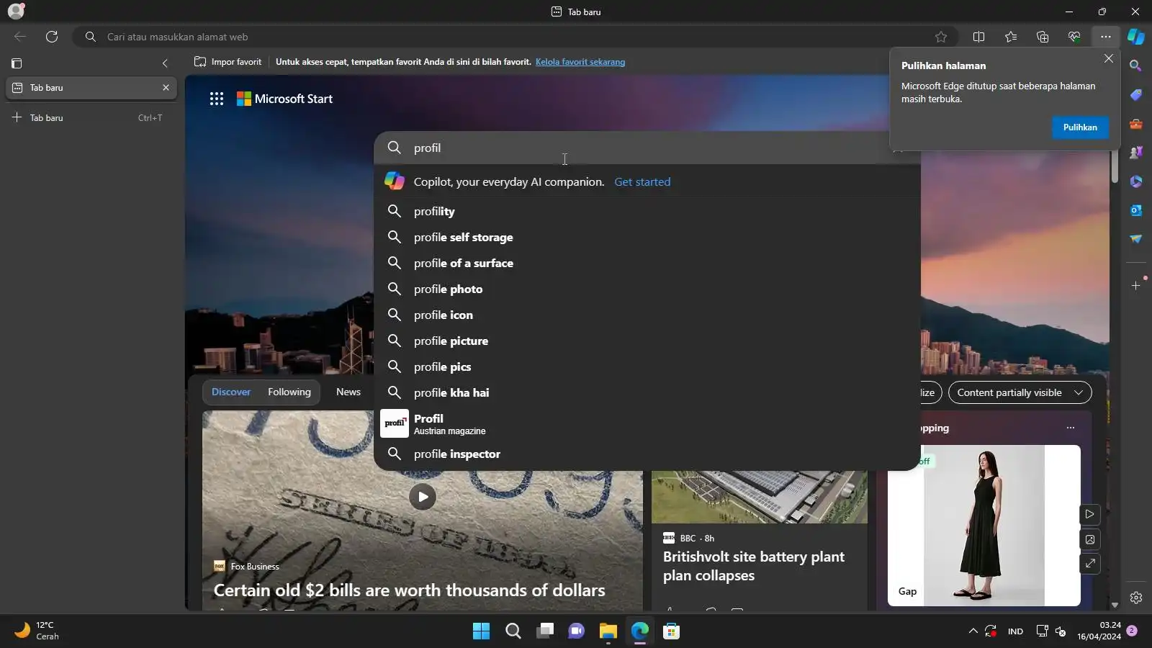Expand background to full view button
Screen dimensions: 1152x648
[1090, 564]
